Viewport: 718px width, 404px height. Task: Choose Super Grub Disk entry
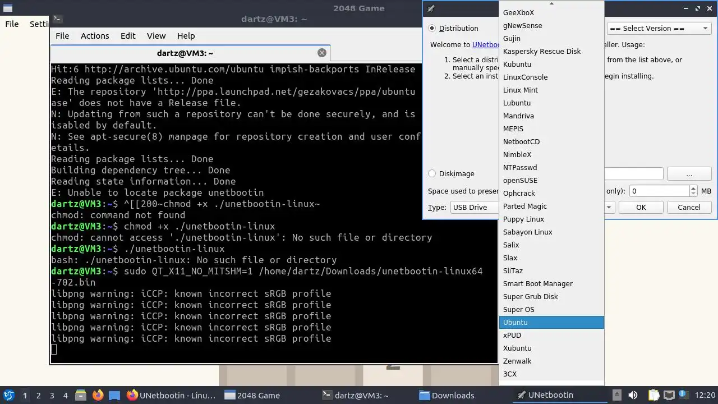click(x=551, y=296)
